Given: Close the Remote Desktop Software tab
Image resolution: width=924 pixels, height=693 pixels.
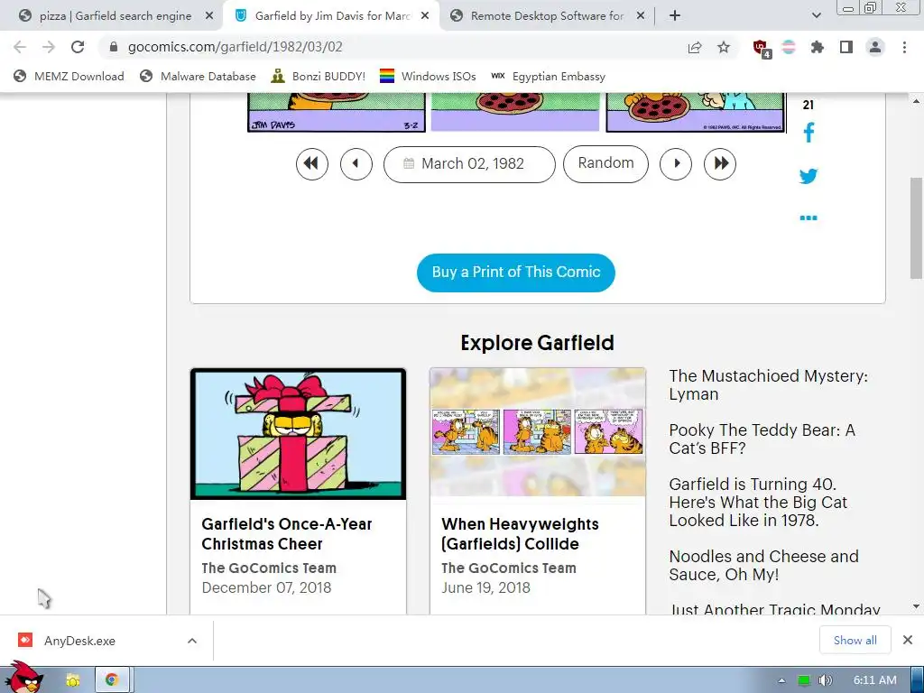Looking at the screenshot, I should click(x=641, y=16).
